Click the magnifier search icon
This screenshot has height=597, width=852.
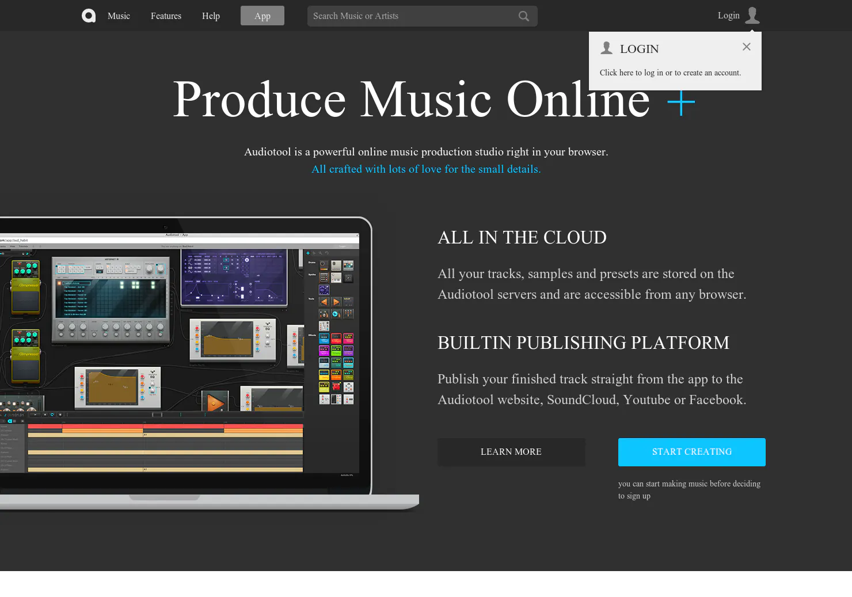tap(524, 16)
